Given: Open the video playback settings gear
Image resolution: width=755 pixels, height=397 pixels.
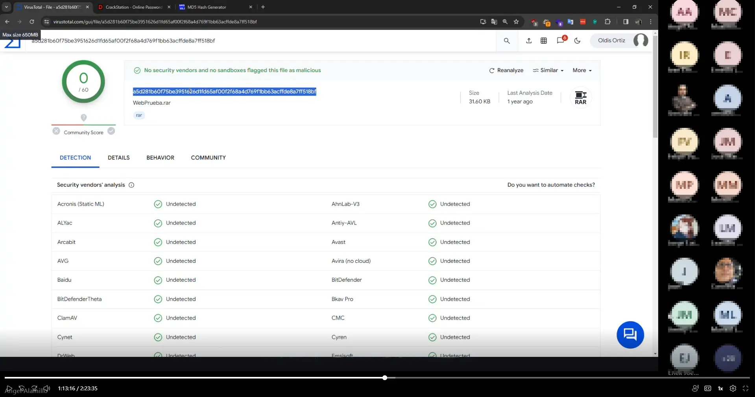Looking at the screenshot, I should (733, 388).
